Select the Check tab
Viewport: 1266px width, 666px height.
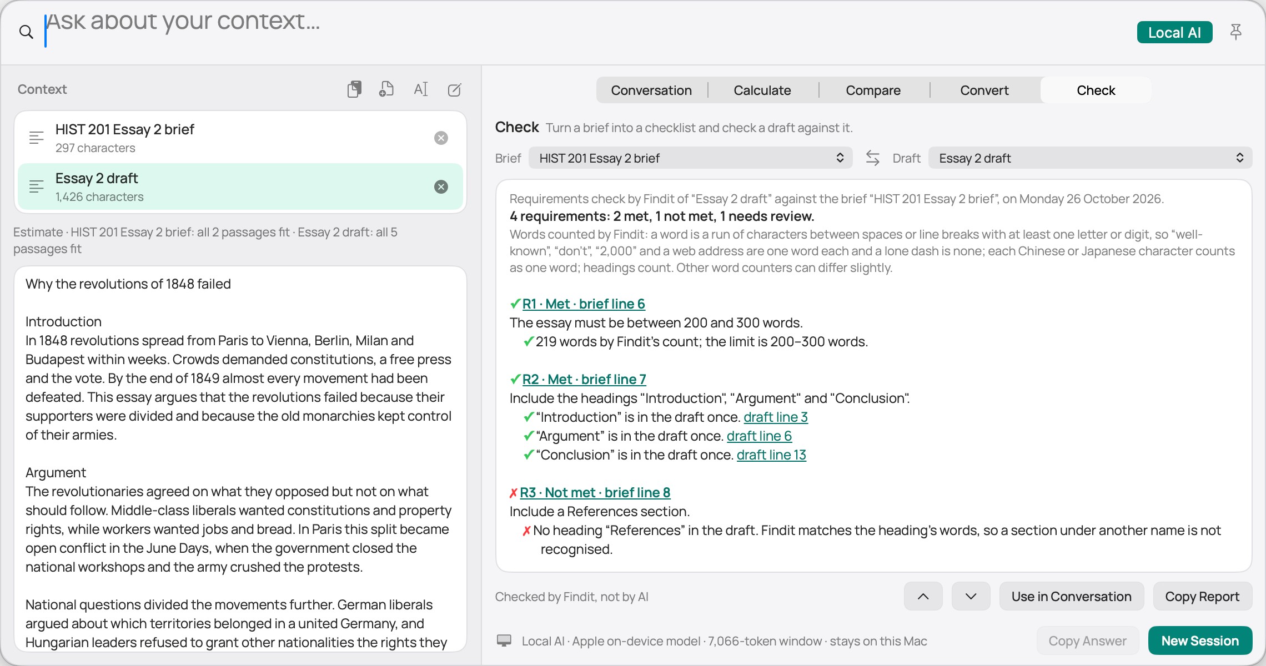click(1096, 90)
